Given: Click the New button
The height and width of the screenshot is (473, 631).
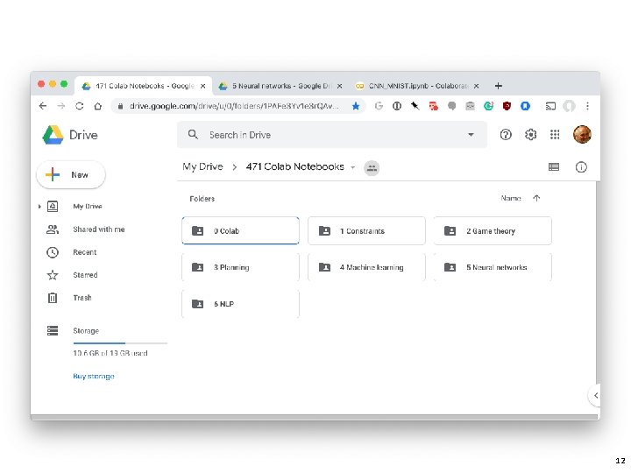Looking at the screenshot, I should (71, 174).
